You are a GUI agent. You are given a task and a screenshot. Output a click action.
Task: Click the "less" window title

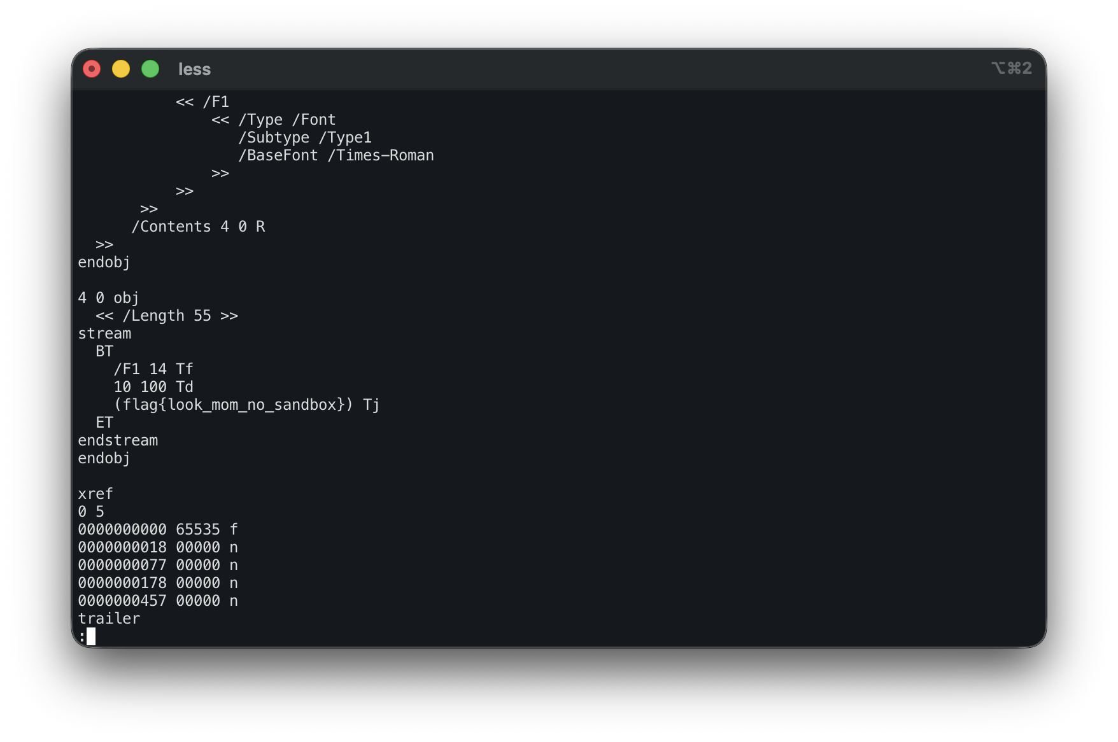194,69
